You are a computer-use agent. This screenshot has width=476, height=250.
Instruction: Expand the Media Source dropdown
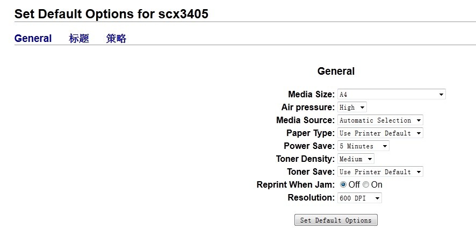pos(380,120)
